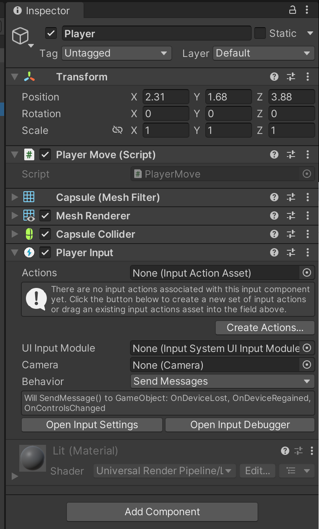This screenshot has width=319, height=529.
Task: Click the Create Actions button
Action: click(x=265, y=328)
